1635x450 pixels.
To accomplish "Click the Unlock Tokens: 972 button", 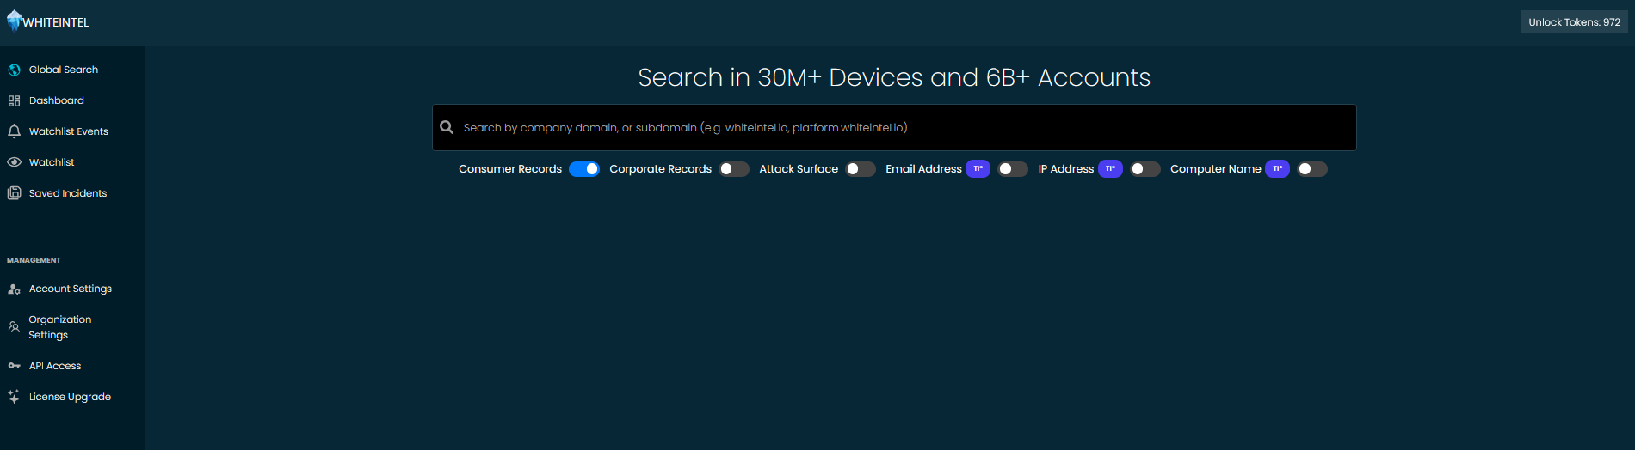I will point(1574,22).
